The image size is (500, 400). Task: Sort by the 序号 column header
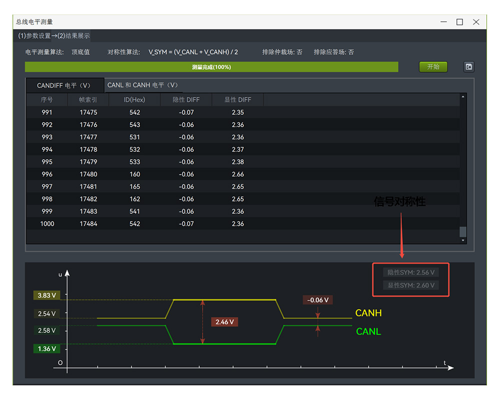click(47, 100)
